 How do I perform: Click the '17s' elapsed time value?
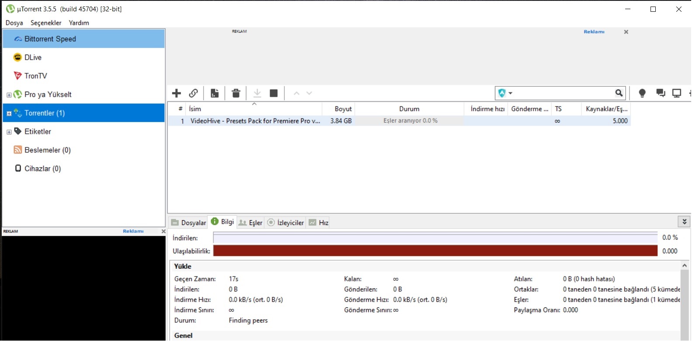tap(233, 279)
